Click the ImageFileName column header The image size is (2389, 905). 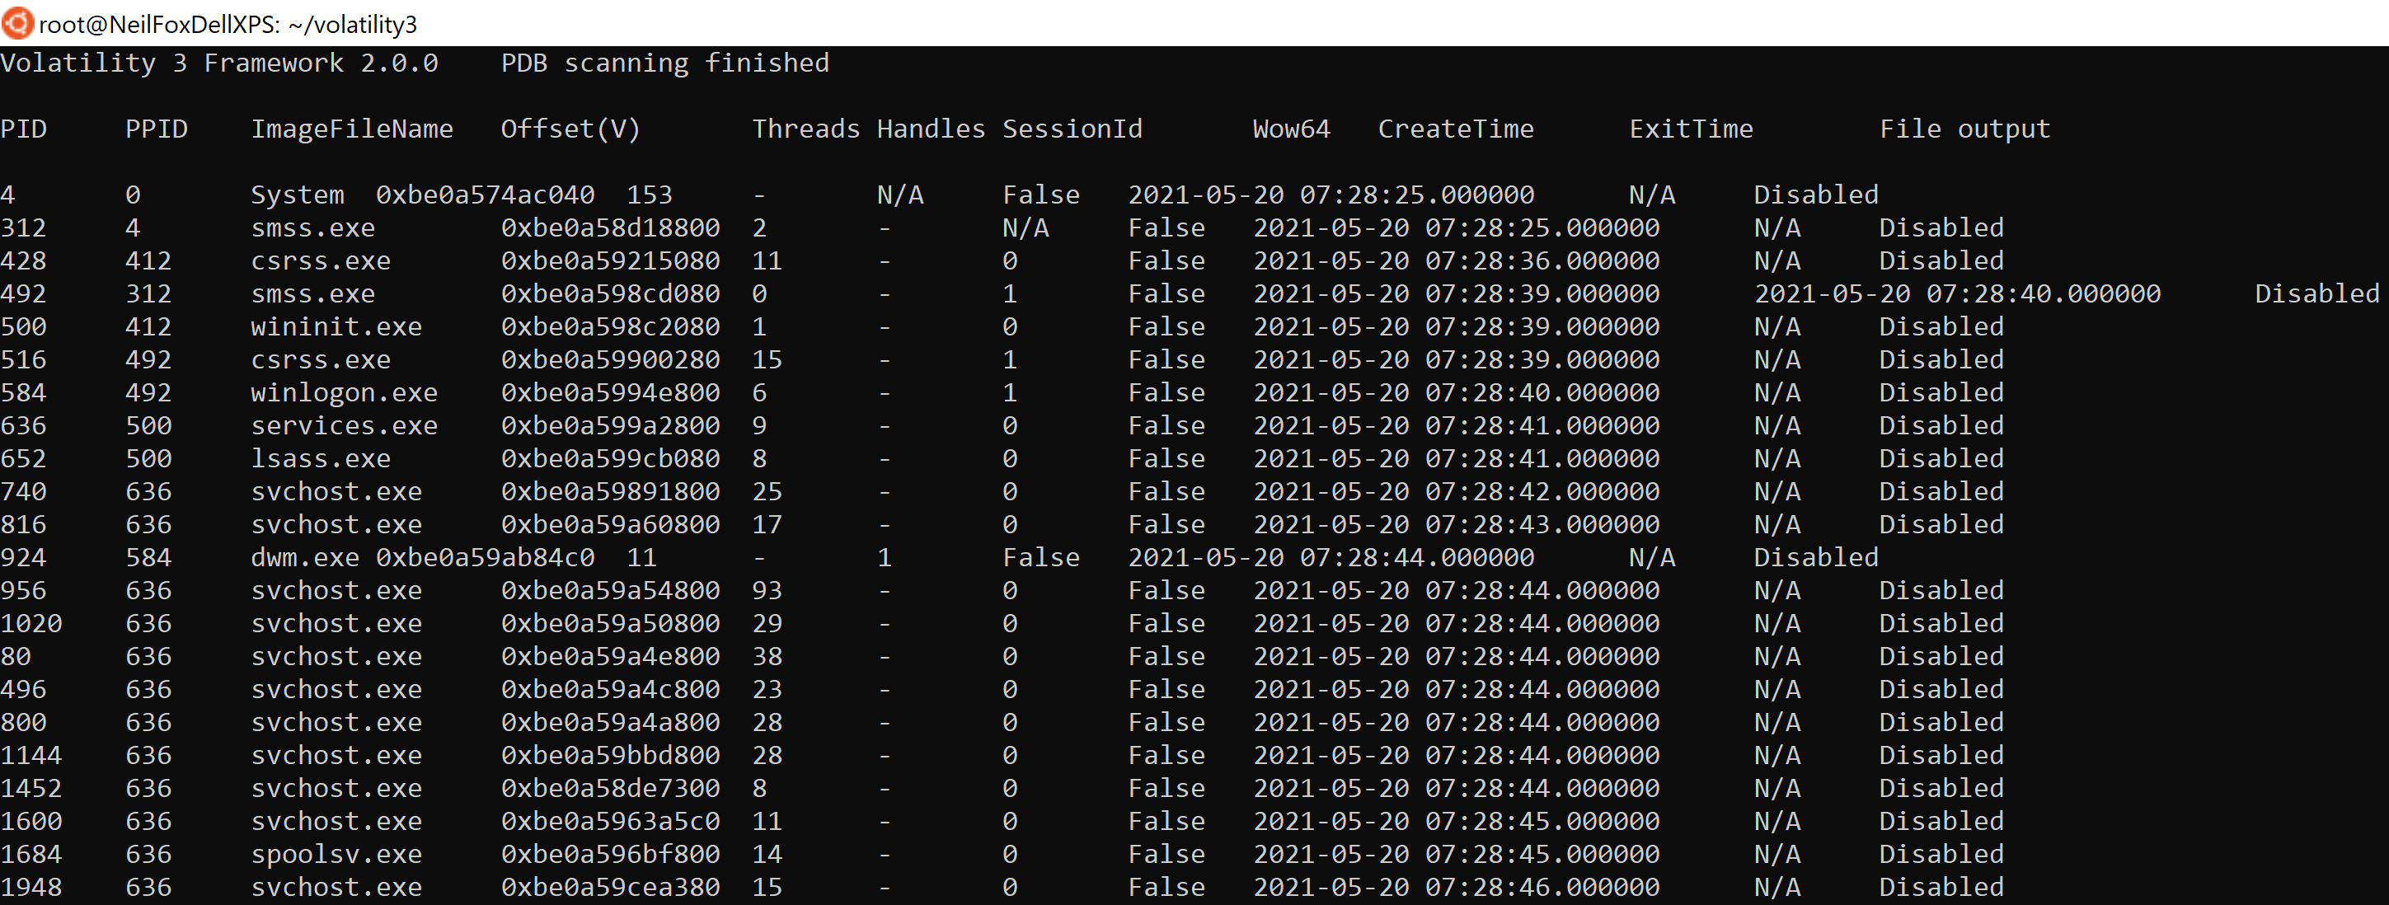pyautogui.click(x=353, y=129)
